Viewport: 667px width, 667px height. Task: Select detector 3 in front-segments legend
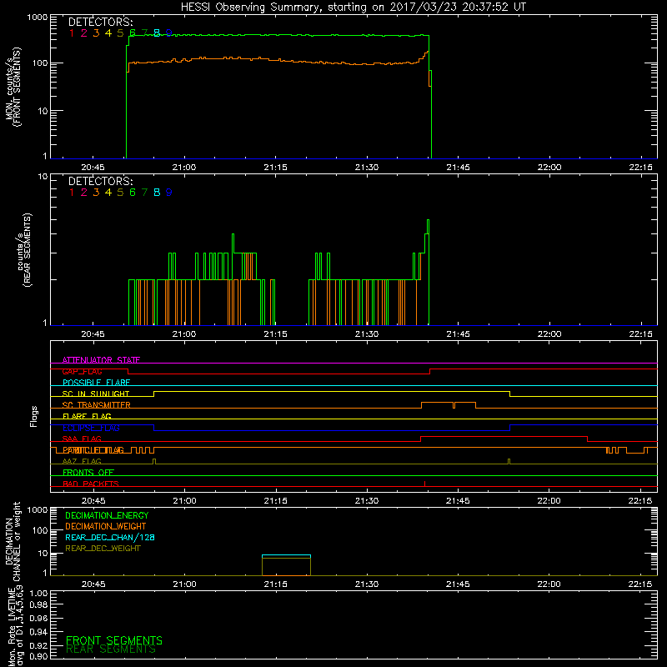coord(96,33)
